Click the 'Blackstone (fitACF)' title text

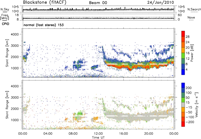pos(44,3)
